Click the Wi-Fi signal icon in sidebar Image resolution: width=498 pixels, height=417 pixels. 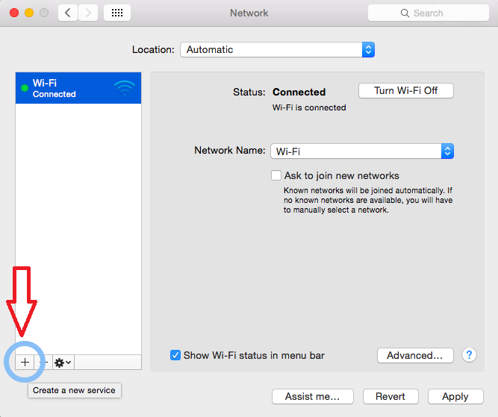click(x=125, y=88)
